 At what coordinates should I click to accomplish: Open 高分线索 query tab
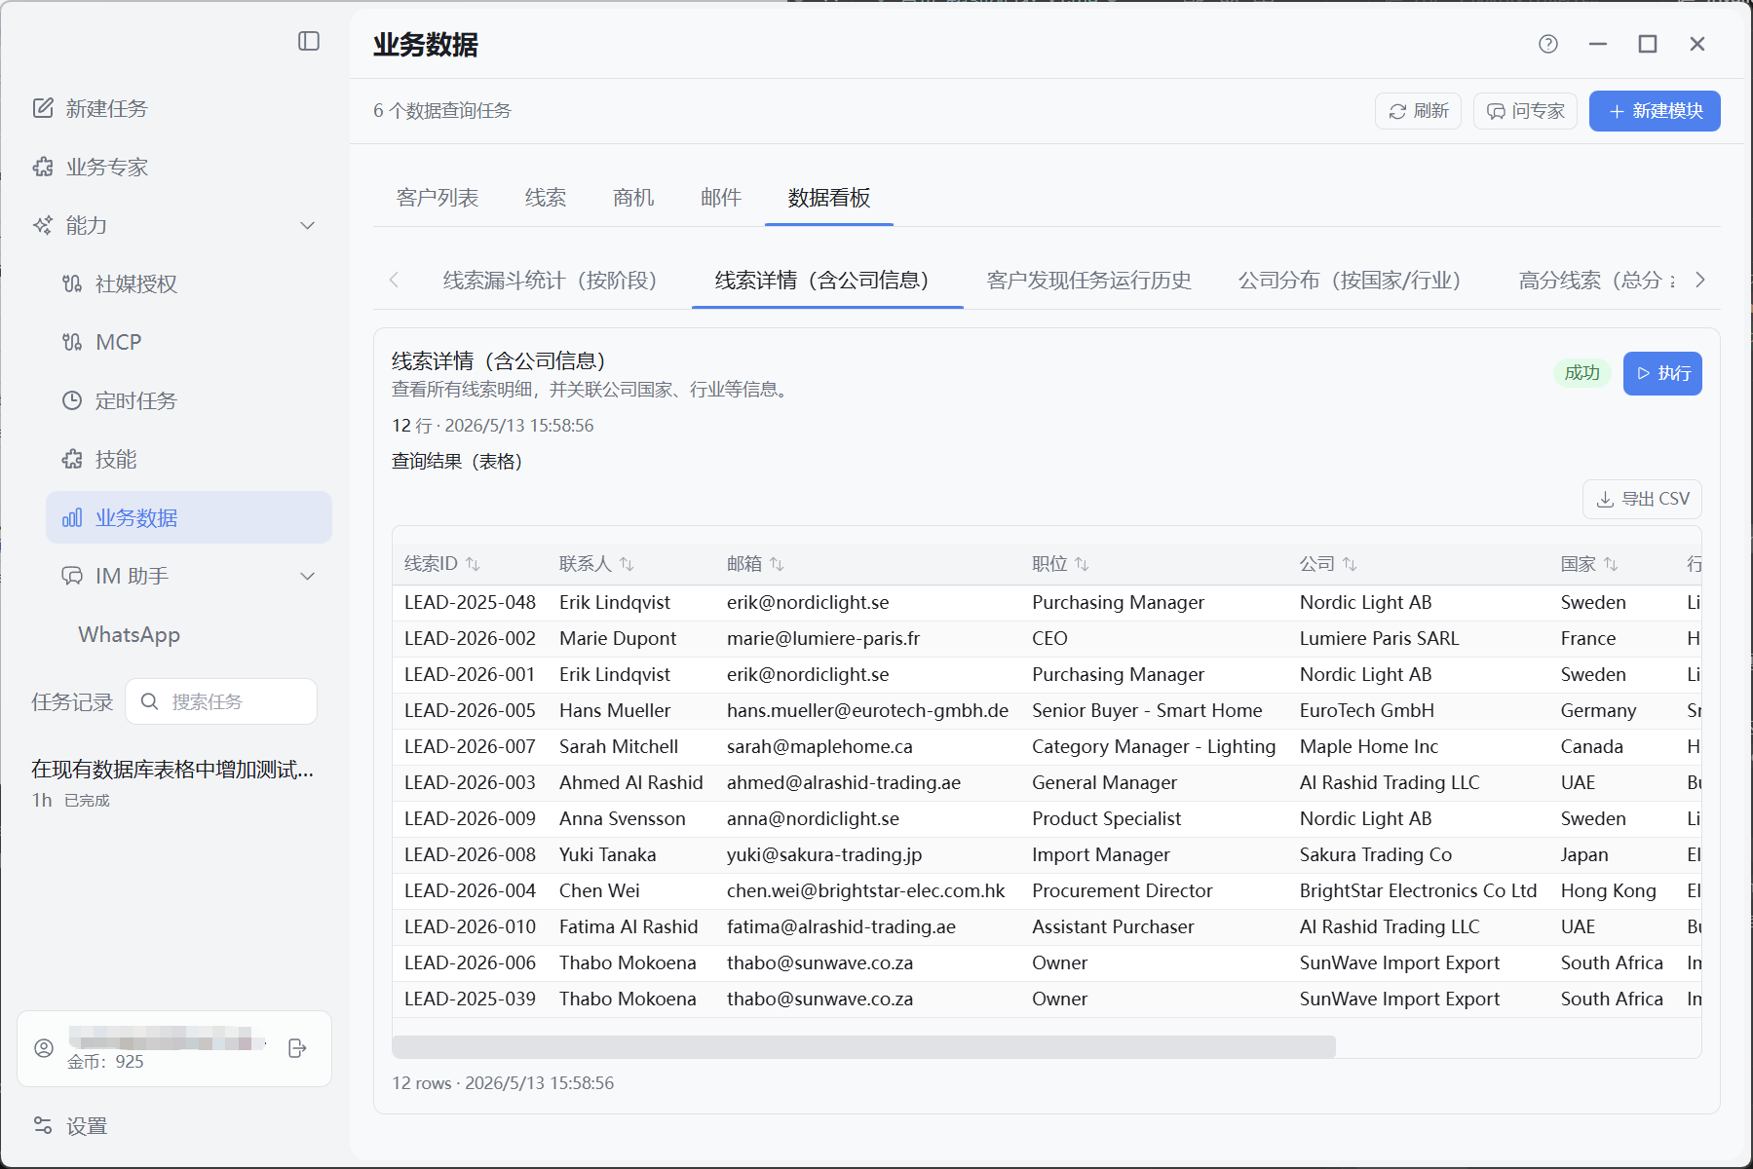pos(1595,281)
